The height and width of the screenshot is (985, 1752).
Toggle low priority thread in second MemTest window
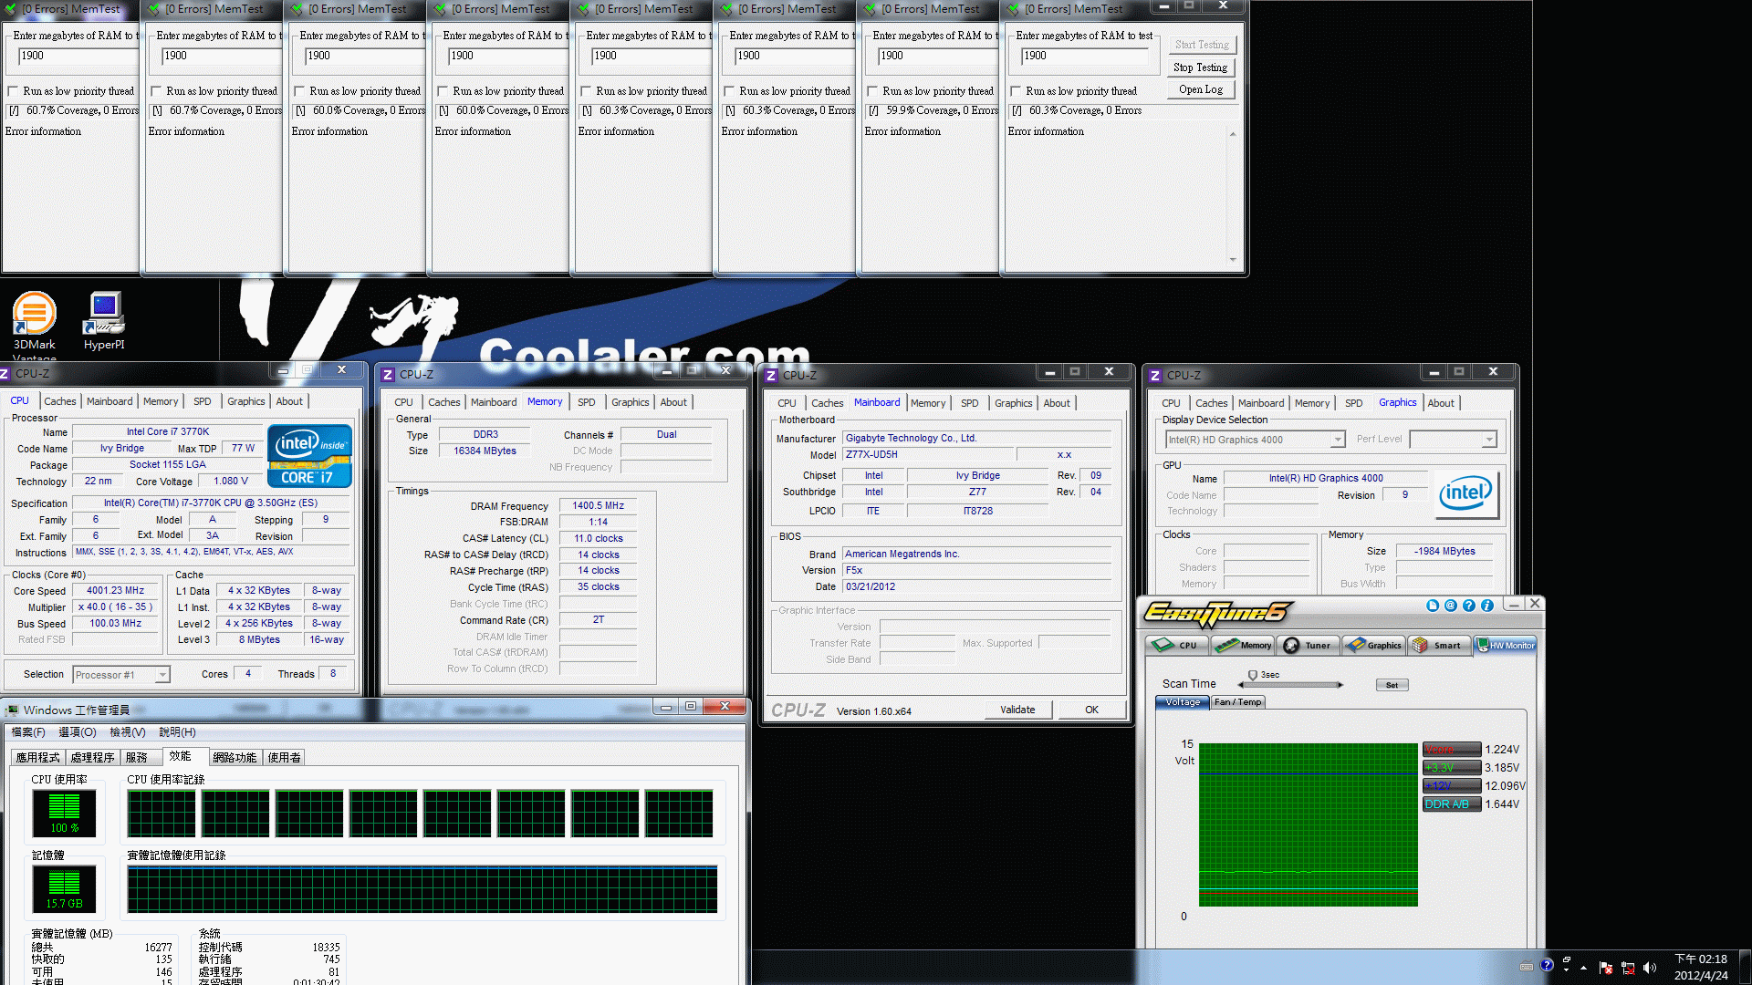click(156, 91)
